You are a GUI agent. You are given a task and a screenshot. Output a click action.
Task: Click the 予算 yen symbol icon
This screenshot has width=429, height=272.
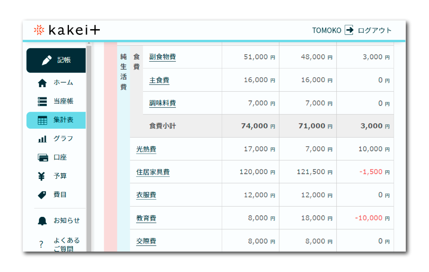pos(41,176)
